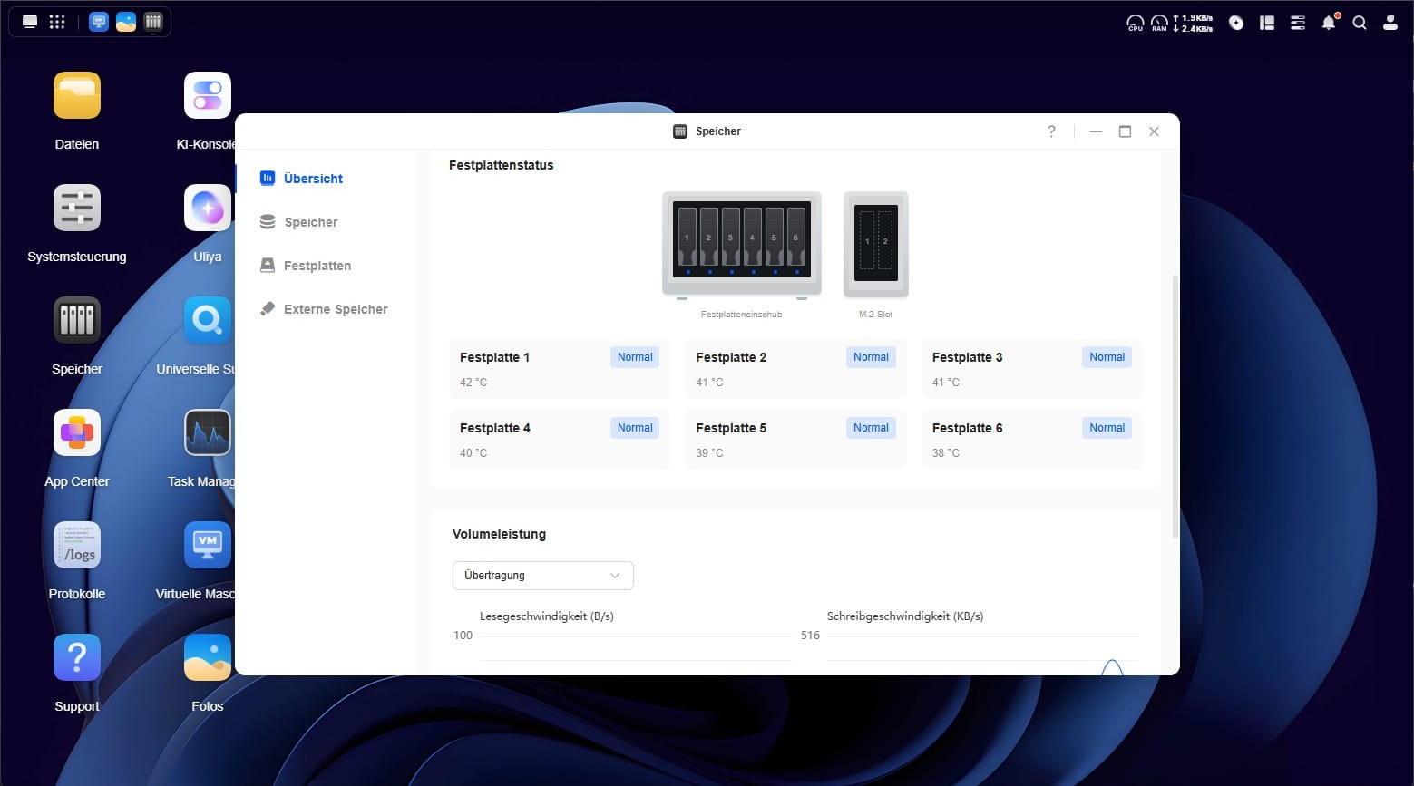Click the Speicher window vertical scrollbar
The height and width of the screenshot is (786, 1414).
coord(1175,406)
